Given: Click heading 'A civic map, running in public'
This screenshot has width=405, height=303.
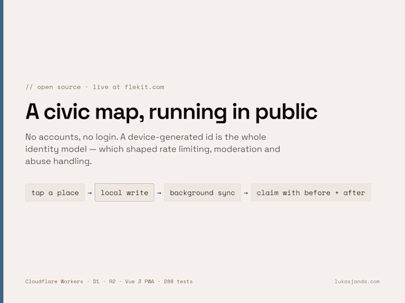Looking at the screenshot, I should click(x=171, y=112).
